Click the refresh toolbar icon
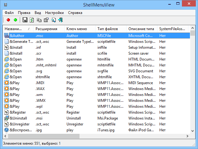 32,20
